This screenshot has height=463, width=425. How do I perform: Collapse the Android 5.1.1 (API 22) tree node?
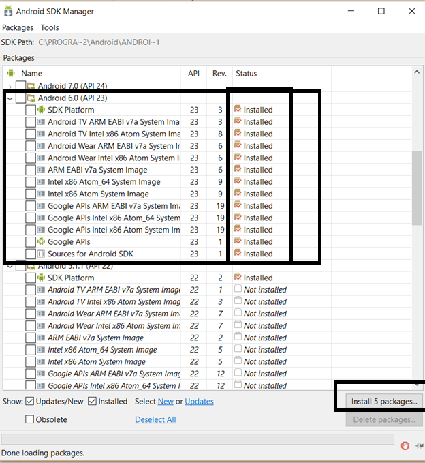10,267
